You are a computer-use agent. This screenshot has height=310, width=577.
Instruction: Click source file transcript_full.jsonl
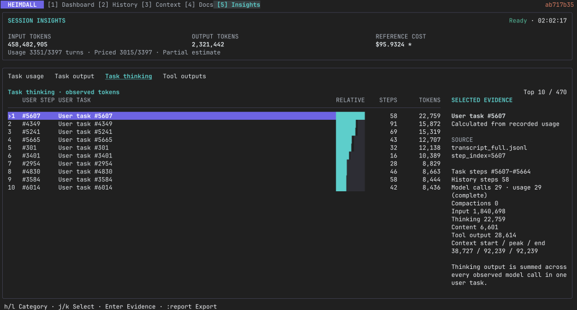[489, 148]
